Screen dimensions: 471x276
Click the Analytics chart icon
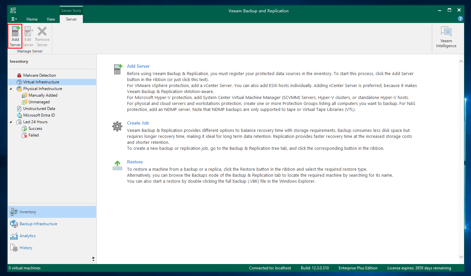14,236
